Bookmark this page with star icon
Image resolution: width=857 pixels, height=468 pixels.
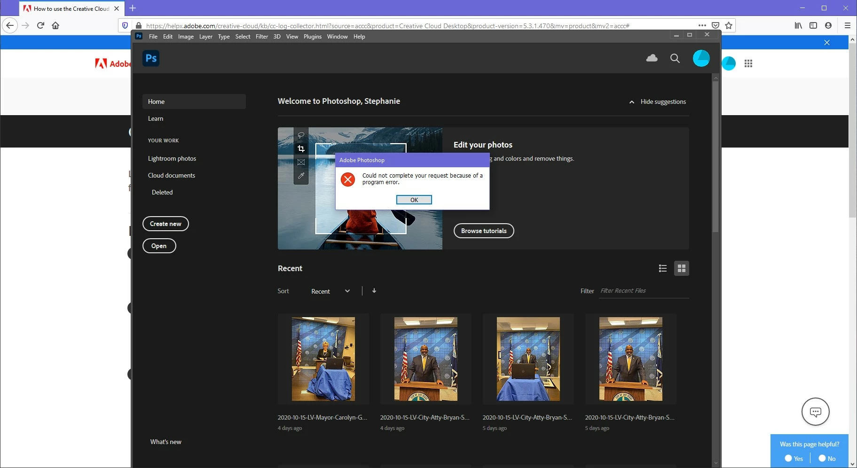(729, 25)
